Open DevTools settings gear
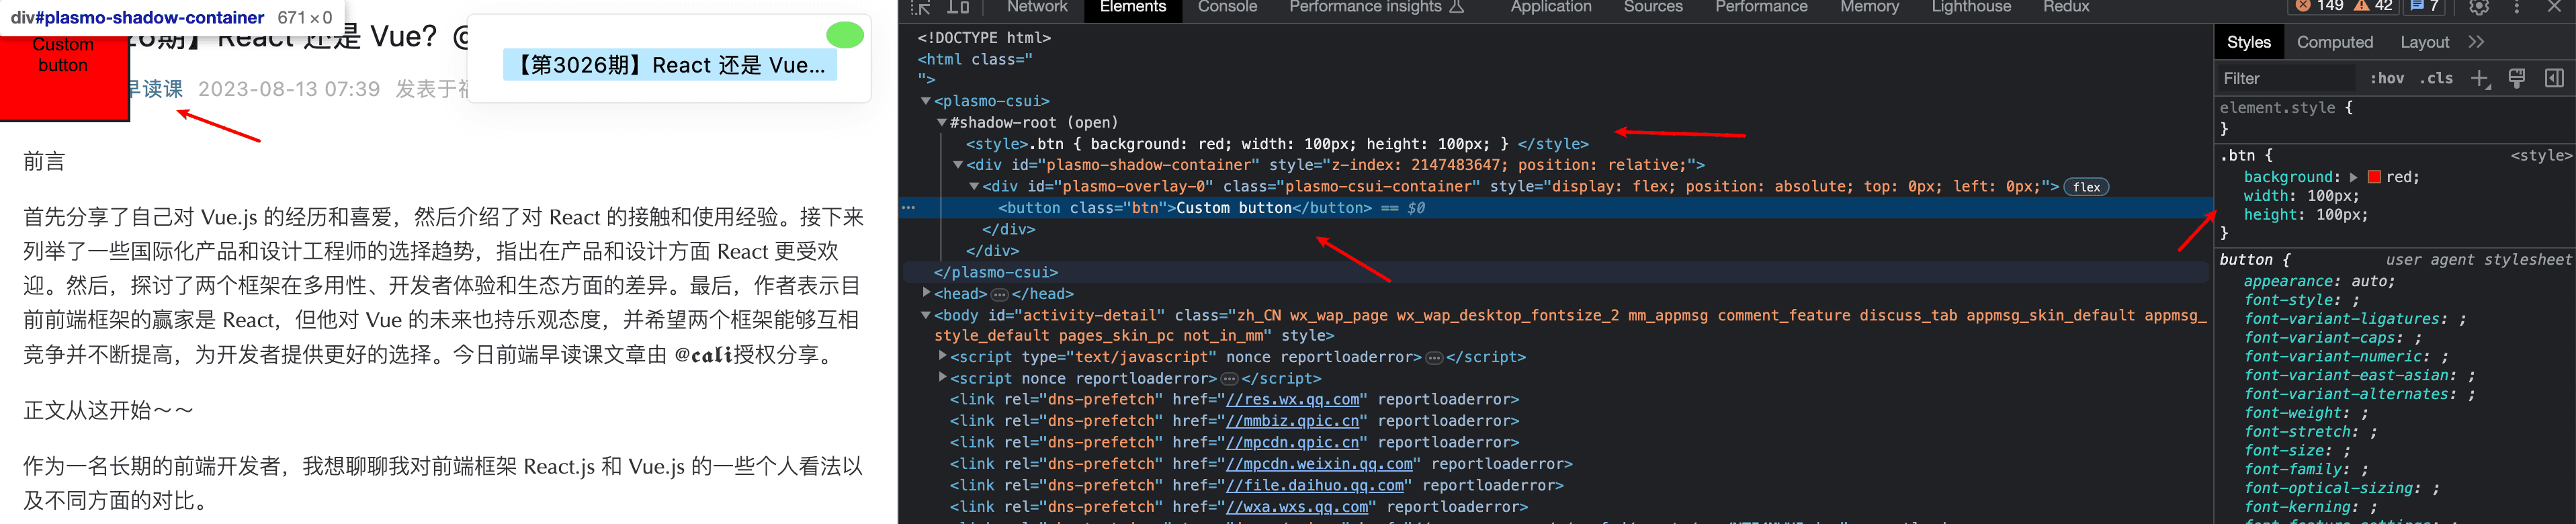 point(2478,7)
